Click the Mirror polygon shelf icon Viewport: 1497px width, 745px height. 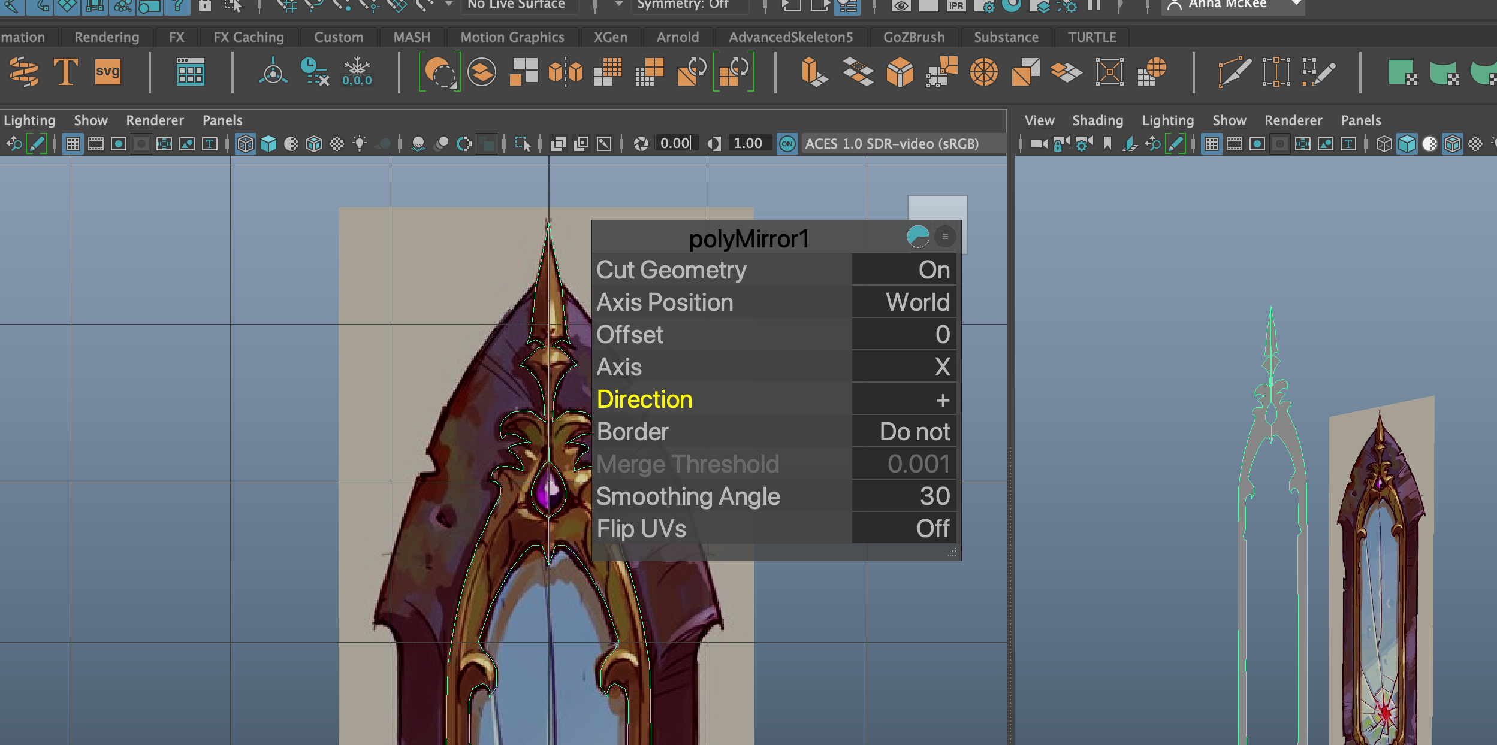565,72
